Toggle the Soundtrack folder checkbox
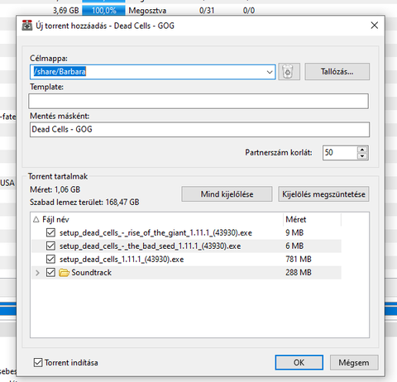Image resolution: width=397 pixels, height=382 pixels. pos(50,272)
